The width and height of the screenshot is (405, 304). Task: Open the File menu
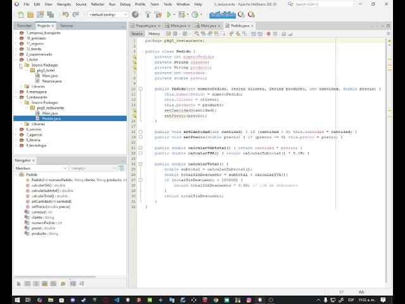pos(27,4)
